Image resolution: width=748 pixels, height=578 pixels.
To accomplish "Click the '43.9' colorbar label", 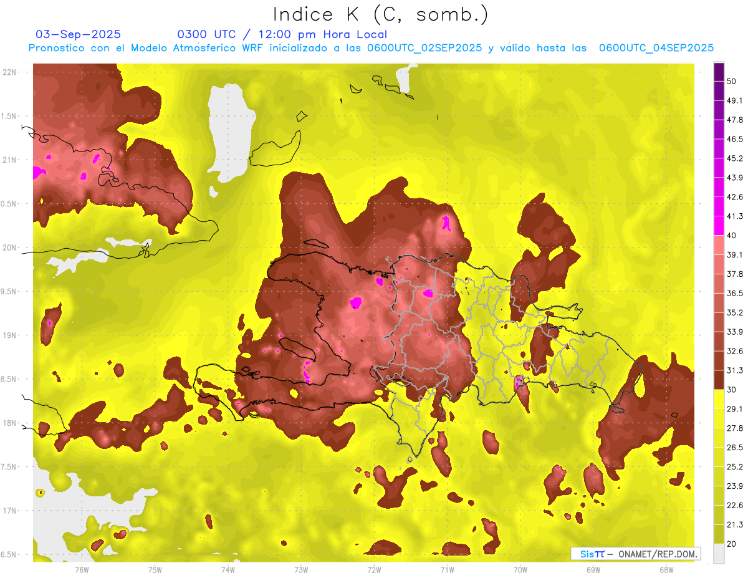I will coord(735,178).
